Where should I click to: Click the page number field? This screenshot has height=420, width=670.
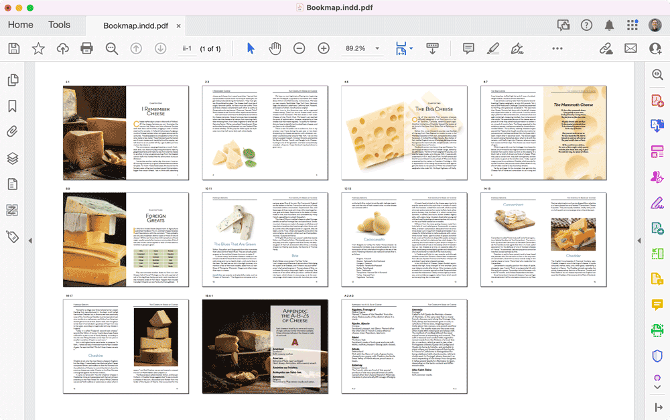click(x=187, y=48)
